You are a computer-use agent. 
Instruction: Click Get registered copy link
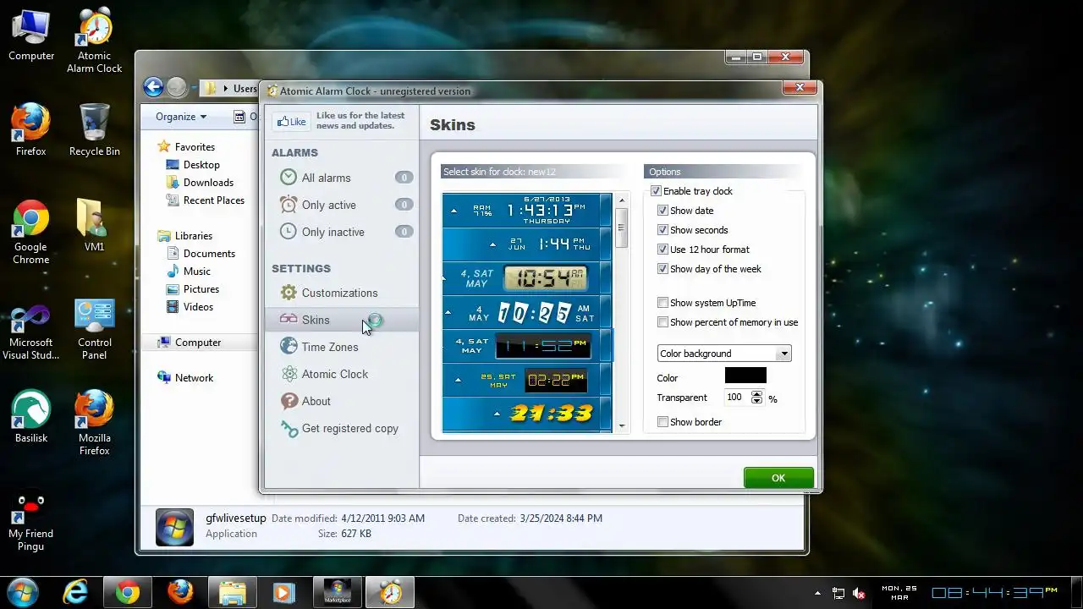(x=342, y=428)
